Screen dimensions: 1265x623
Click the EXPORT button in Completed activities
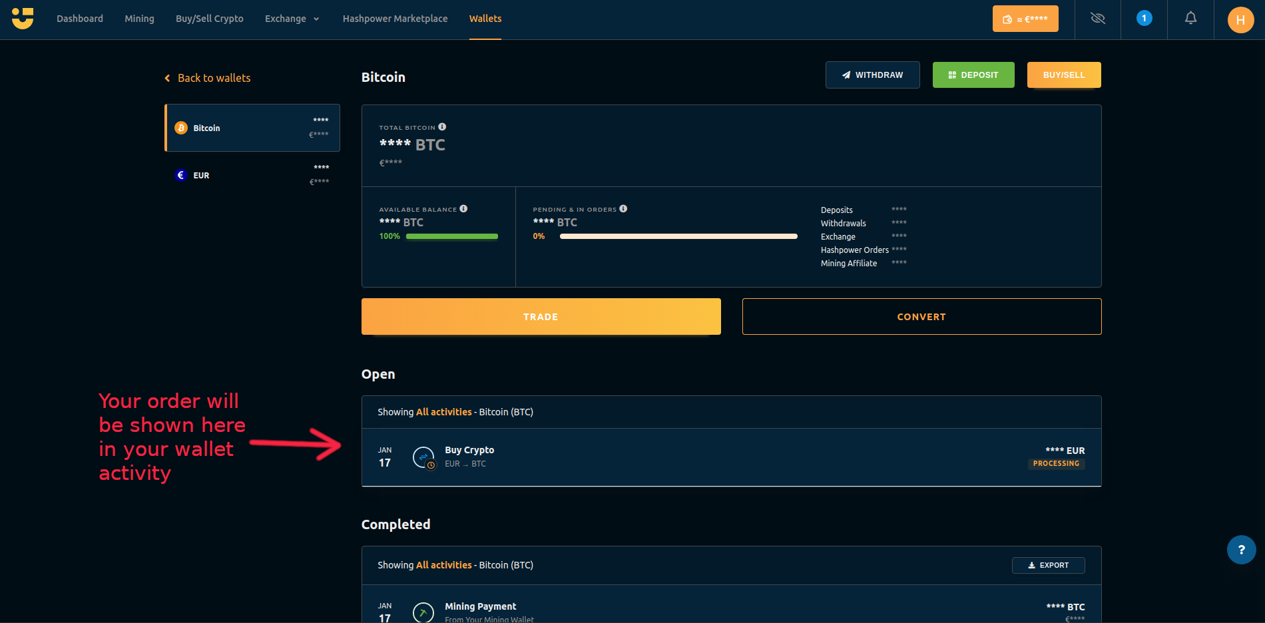click(1048, 564)
